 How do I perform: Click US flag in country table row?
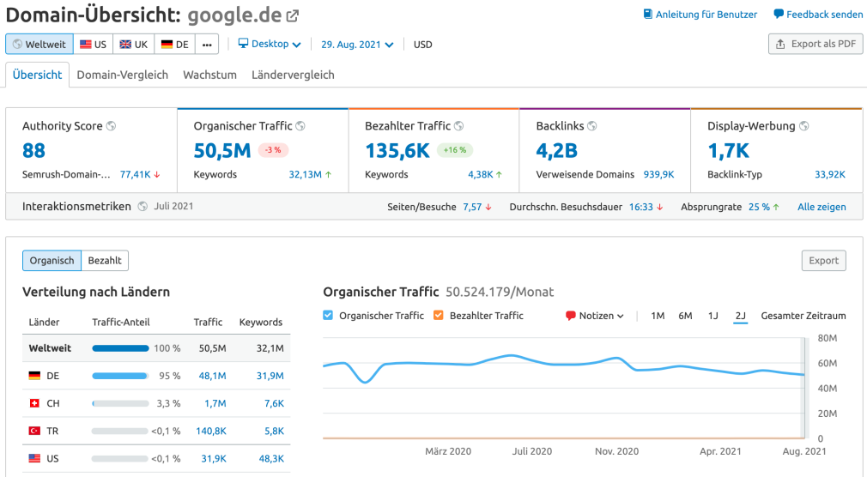tap(34, 458)
